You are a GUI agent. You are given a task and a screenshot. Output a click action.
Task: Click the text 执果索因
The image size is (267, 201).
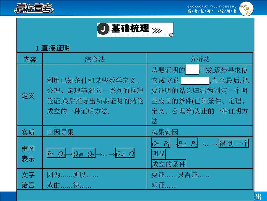[164, 132]
